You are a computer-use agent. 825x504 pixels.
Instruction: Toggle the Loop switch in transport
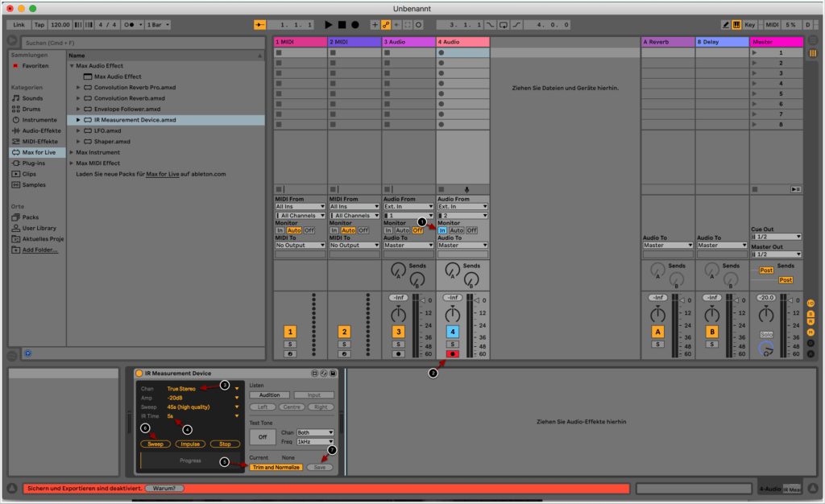pos(502,25)
